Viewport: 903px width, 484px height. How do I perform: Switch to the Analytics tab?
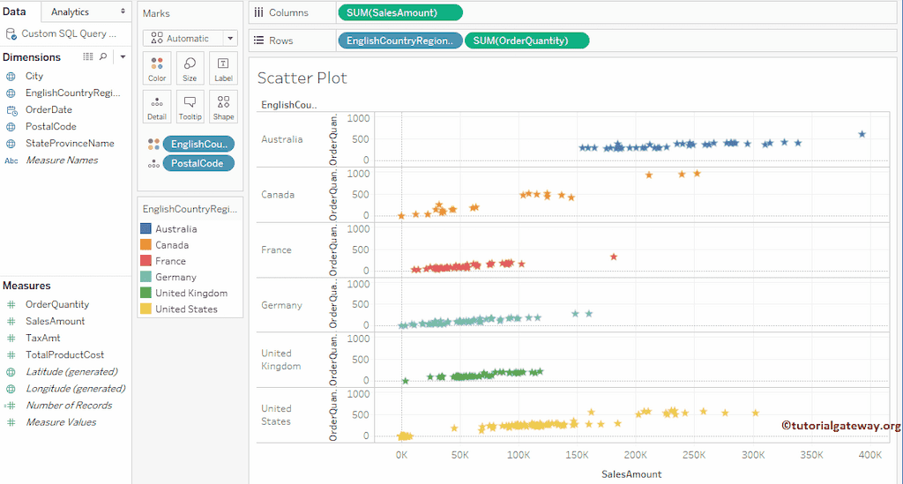(70, 11)
